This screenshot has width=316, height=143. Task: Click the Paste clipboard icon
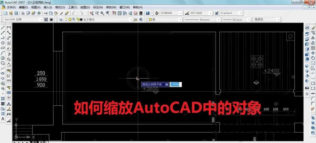[56, 13]
